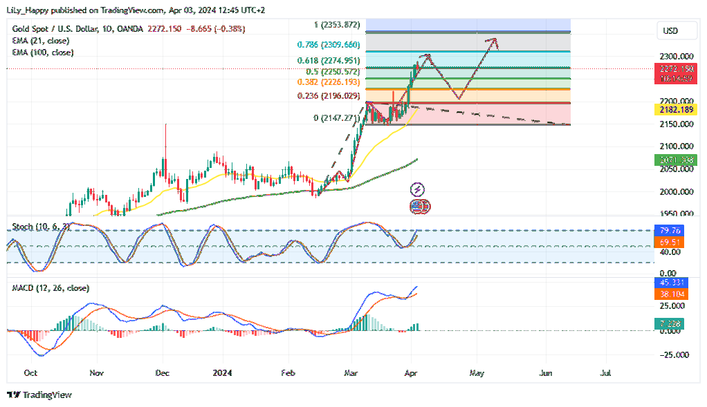Select the EMA (100, close) indicator label
Image resolution: width=707 pixels, height=407 pixels.
tap(43, 53)
